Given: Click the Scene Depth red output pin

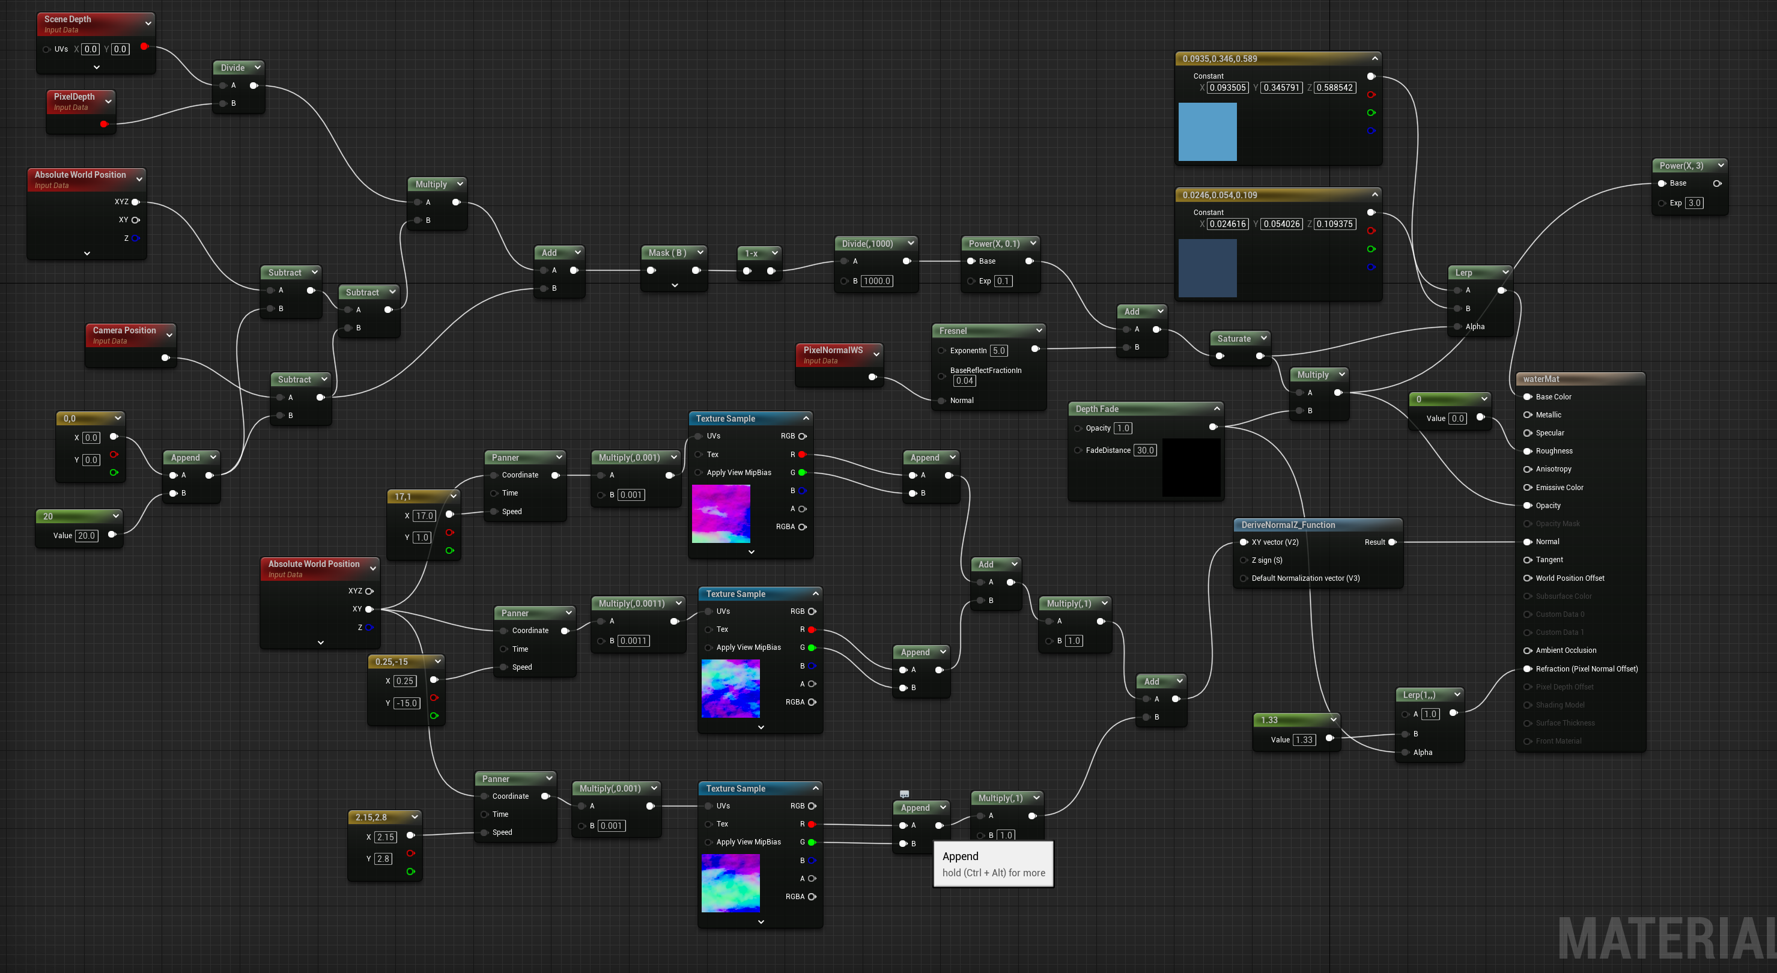Looking at the screenshot, I should point(144,46).
